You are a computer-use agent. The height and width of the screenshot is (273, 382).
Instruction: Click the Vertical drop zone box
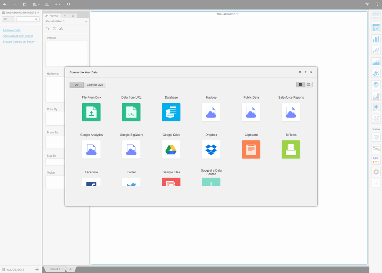click(x=66, y=53)
